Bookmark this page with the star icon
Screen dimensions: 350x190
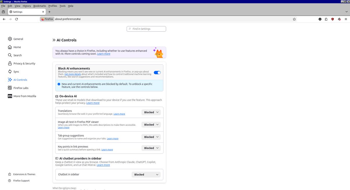(294, 19)
